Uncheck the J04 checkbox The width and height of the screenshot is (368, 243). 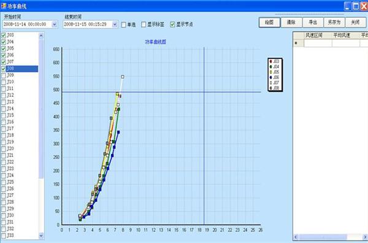4,42
